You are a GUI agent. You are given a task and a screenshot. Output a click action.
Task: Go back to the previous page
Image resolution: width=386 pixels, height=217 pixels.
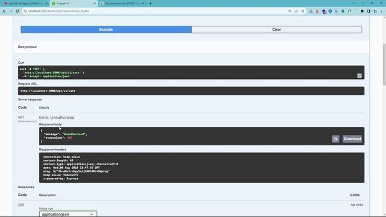click(4, 11)
